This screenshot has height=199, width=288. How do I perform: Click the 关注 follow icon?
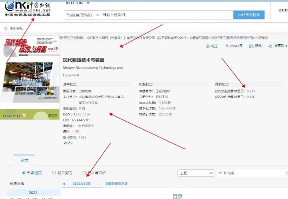coord(208,46)
